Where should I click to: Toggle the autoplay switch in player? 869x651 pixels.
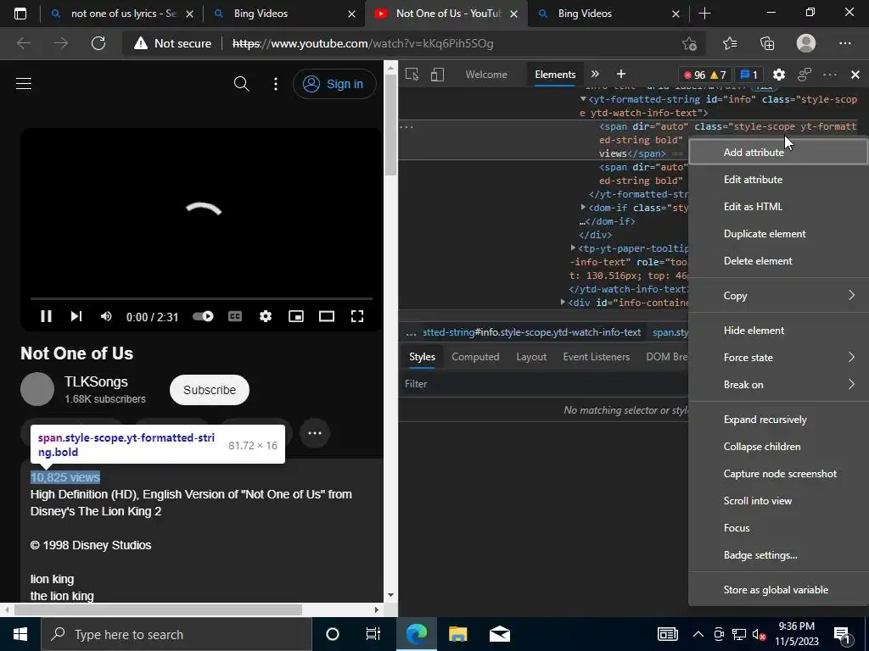(x=203, y=316)
